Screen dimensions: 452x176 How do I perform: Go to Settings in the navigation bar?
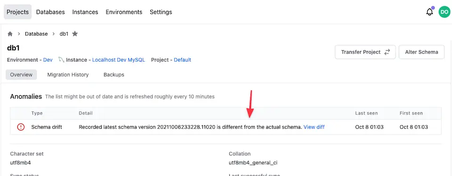click(x=161, y=12)
